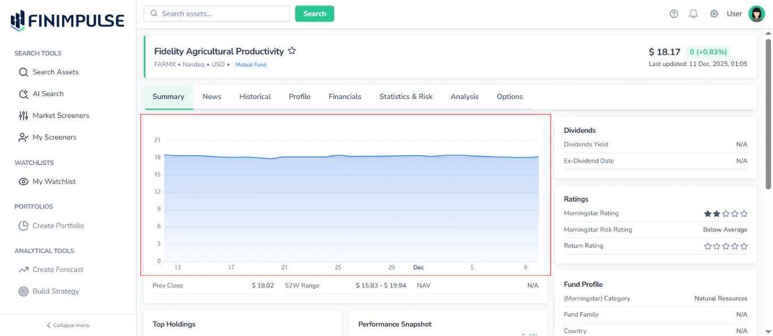The width and height of the screenshot is (773, 336).
Task: Click inside the Search assets field
Action: pyautogui.click(x=216, y=13)
